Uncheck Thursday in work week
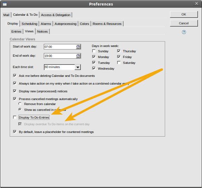The height and width of the screenshot is (188, 202). (119, 51)
